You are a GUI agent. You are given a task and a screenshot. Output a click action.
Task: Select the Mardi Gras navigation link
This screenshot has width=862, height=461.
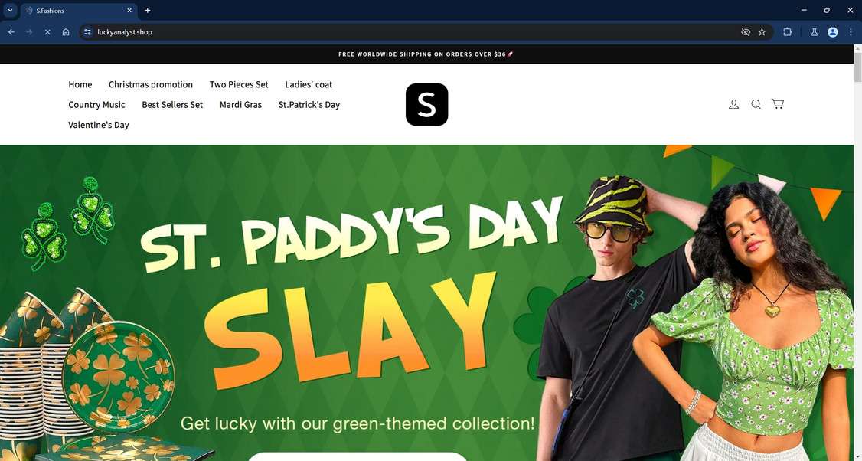(x=241, y=104)
